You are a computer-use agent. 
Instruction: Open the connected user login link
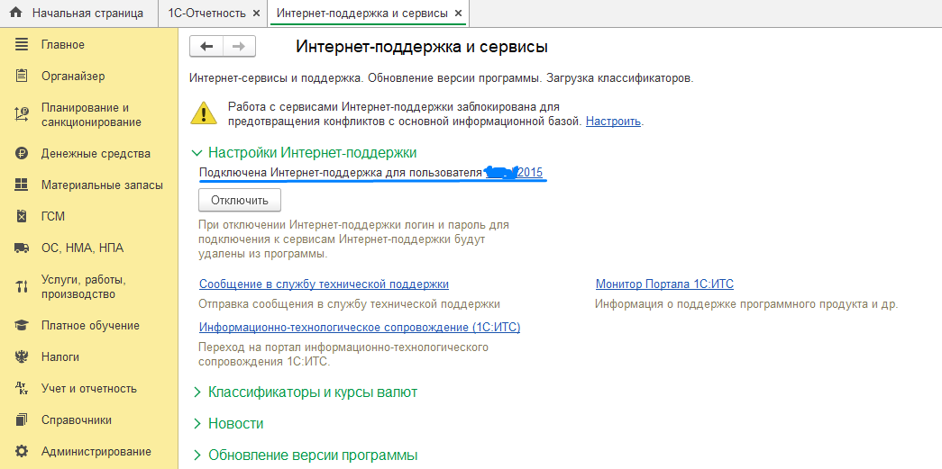(513, 173)
